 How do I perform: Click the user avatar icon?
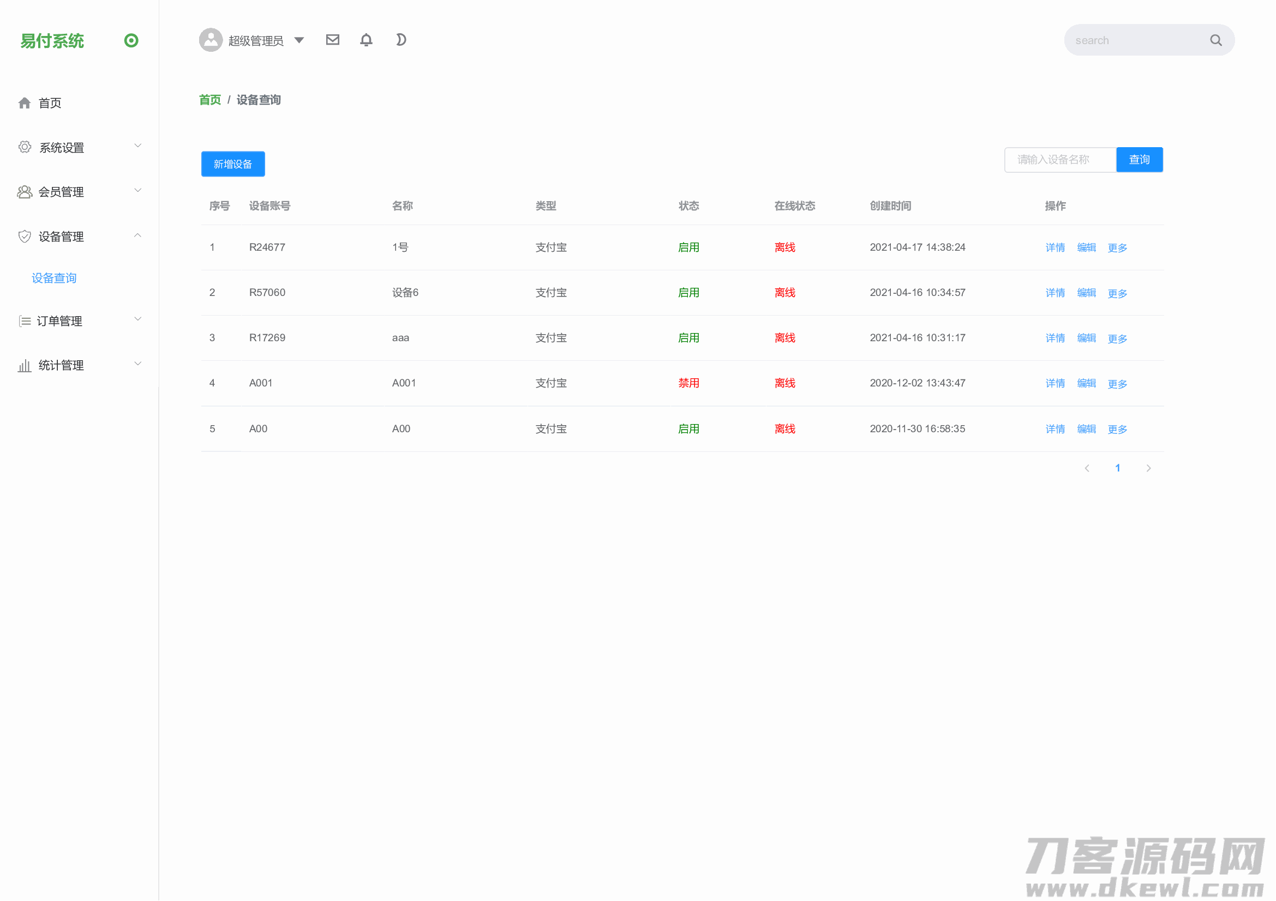click(211, 40)
